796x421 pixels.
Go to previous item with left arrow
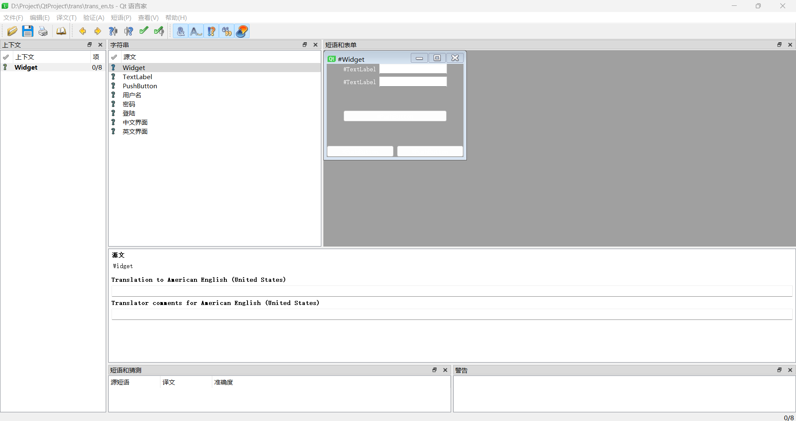pos(82,31)
